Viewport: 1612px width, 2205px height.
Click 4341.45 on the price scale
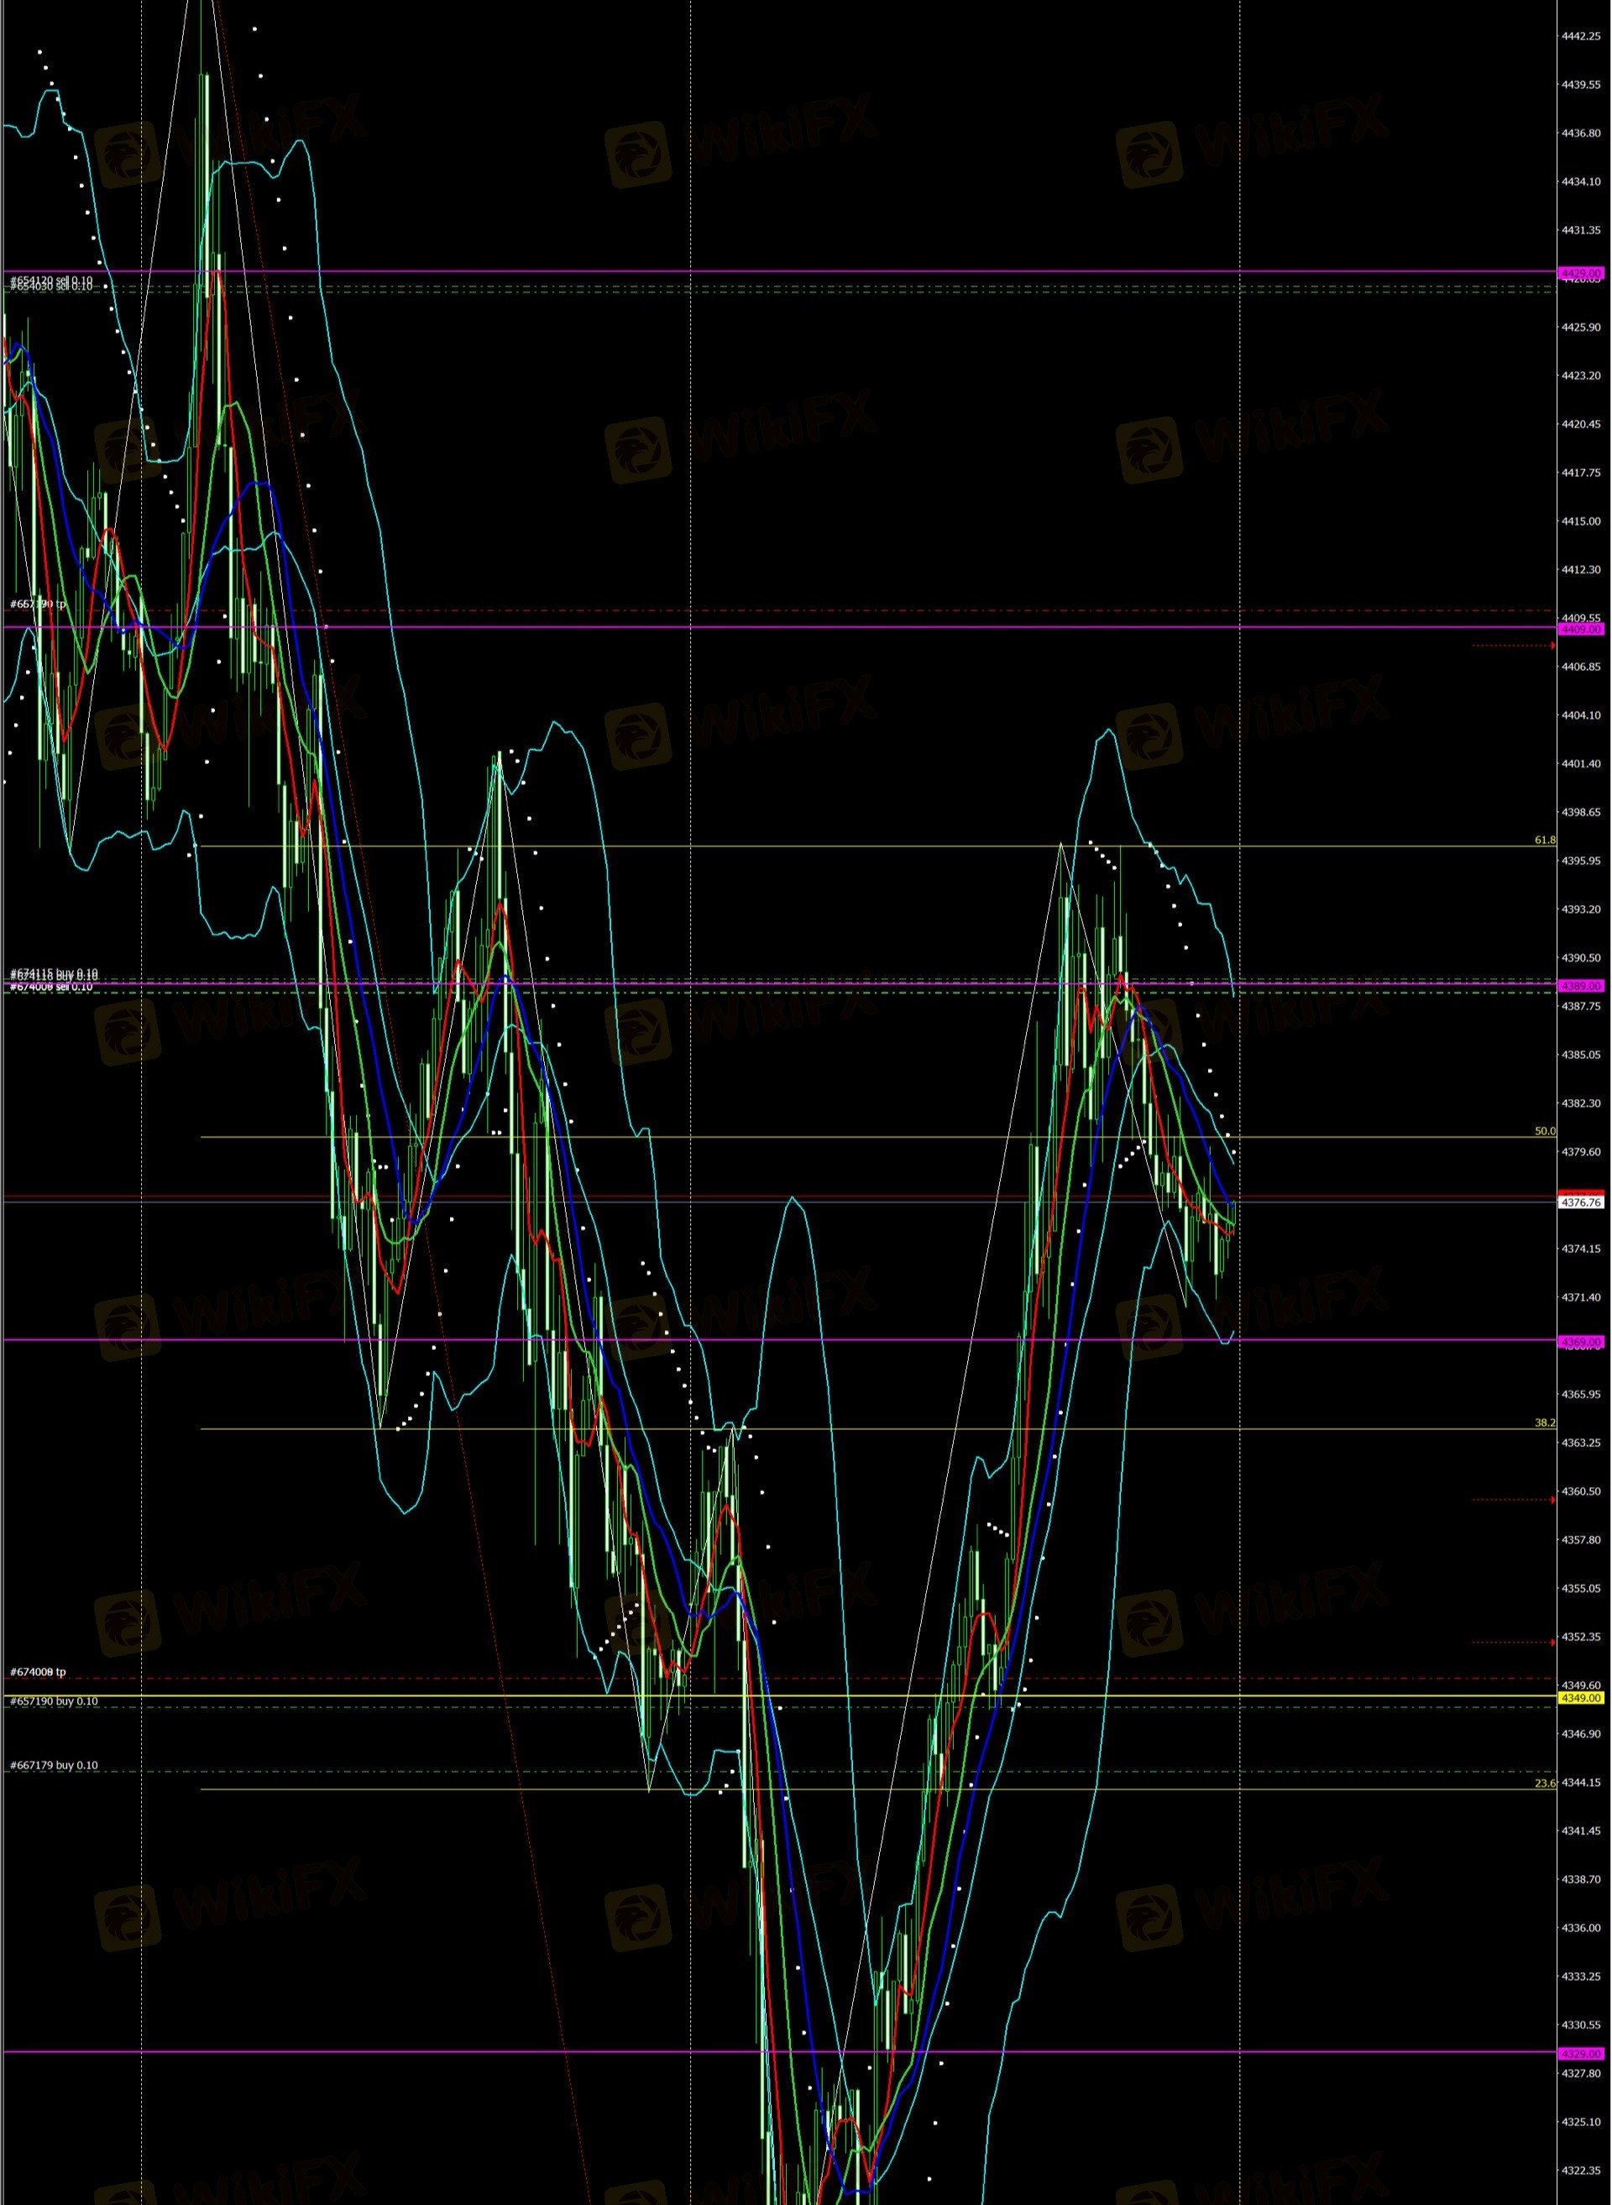point(1581,1831)
